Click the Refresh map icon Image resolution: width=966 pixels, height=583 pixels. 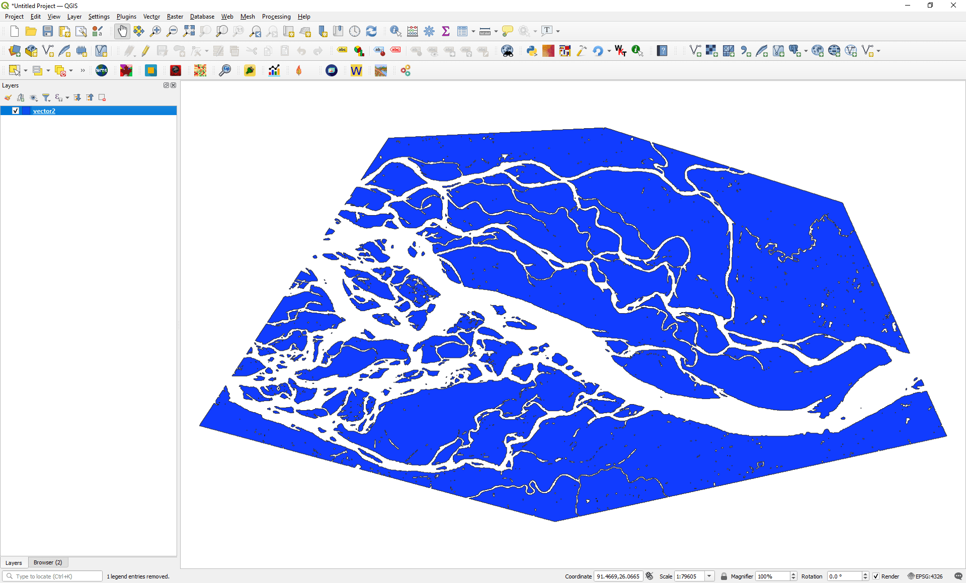371,31
